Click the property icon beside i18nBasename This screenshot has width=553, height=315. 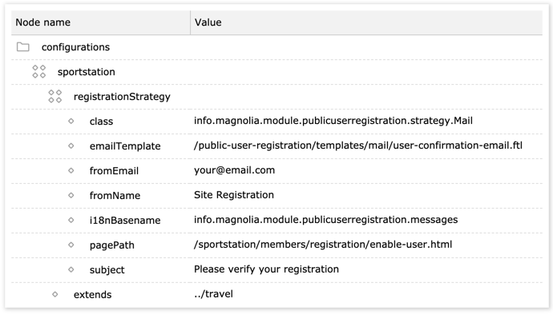pos(71,220)
